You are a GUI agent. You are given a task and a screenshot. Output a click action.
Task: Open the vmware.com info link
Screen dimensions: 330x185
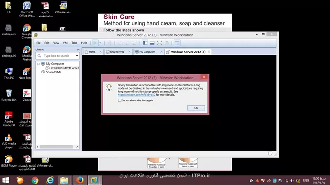137,95
